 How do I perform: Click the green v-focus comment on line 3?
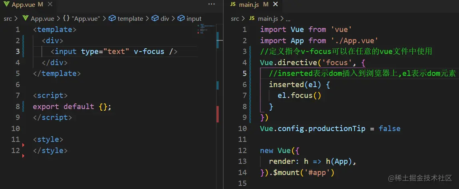point(346,52)
